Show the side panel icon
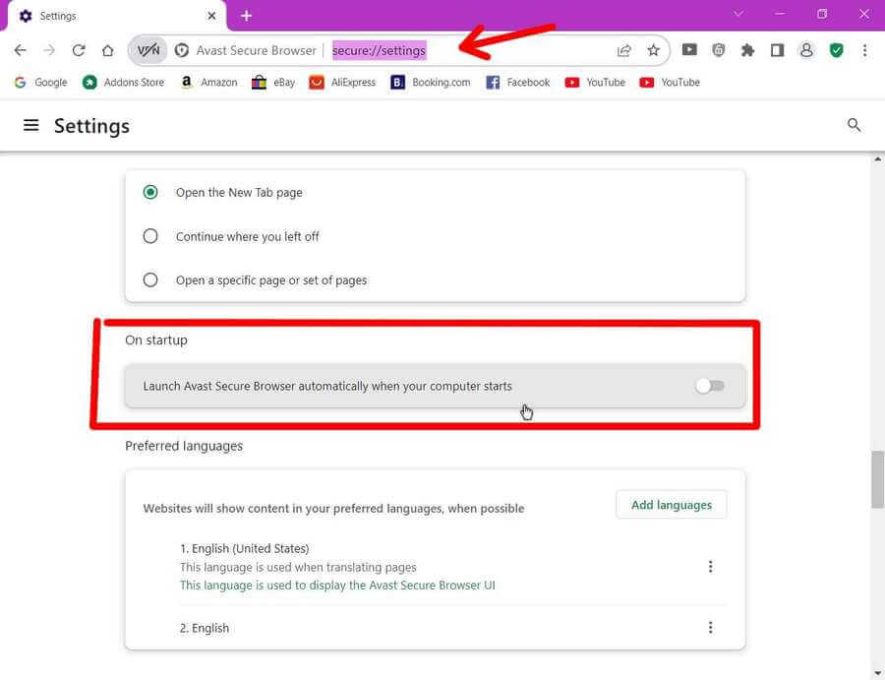The height and width of the screenshot is (680, 885). tap(777, 50)
